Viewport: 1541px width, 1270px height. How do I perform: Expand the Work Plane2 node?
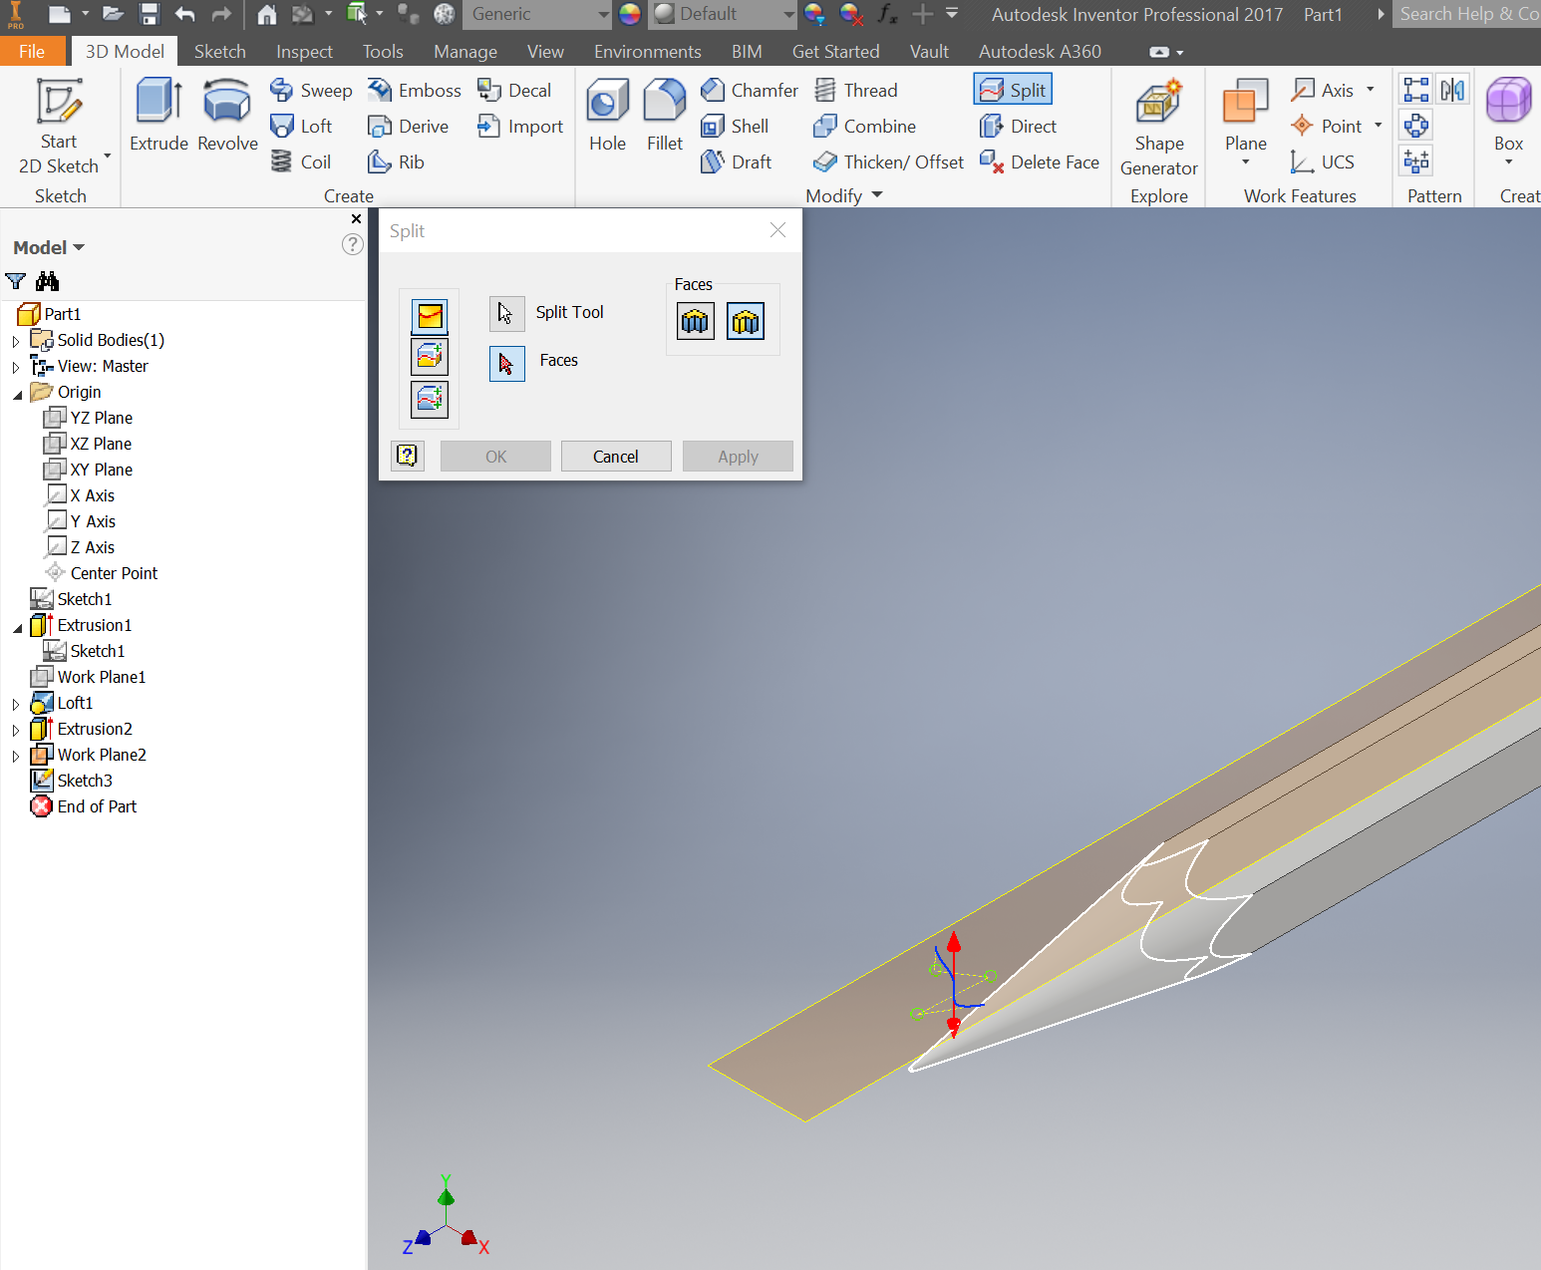pyautogui.click(x=16, y=756)
